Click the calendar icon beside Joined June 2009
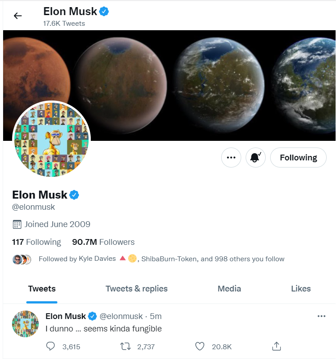 click(16, 224)
